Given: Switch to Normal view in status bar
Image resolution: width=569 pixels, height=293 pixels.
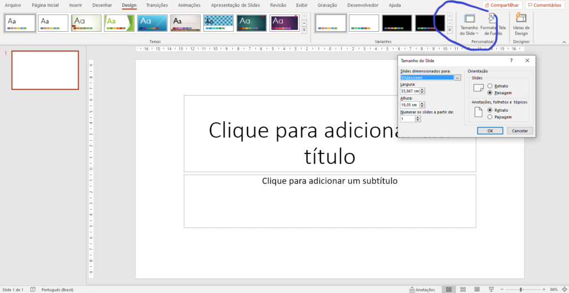Looking at the screenshot, I should pos(449,289).
